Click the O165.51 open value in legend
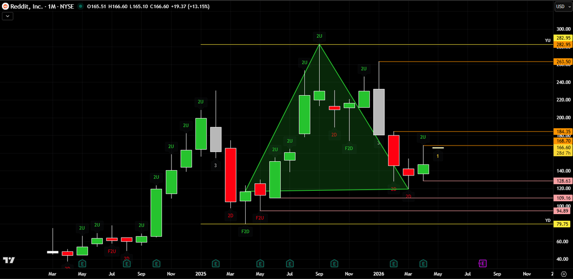 click(x=96, y=6)
